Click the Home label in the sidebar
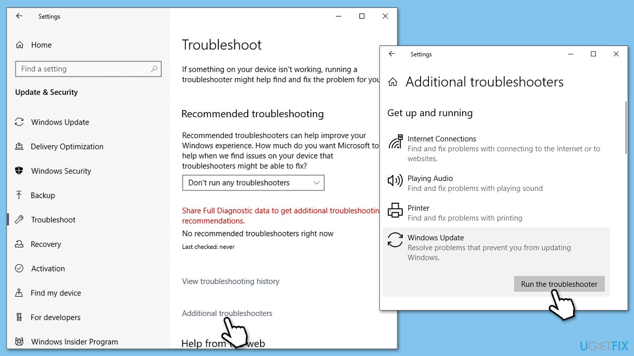 click(x=41, y=45)
